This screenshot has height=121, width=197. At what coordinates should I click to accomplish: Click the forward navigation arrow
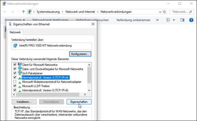[12, 12]
